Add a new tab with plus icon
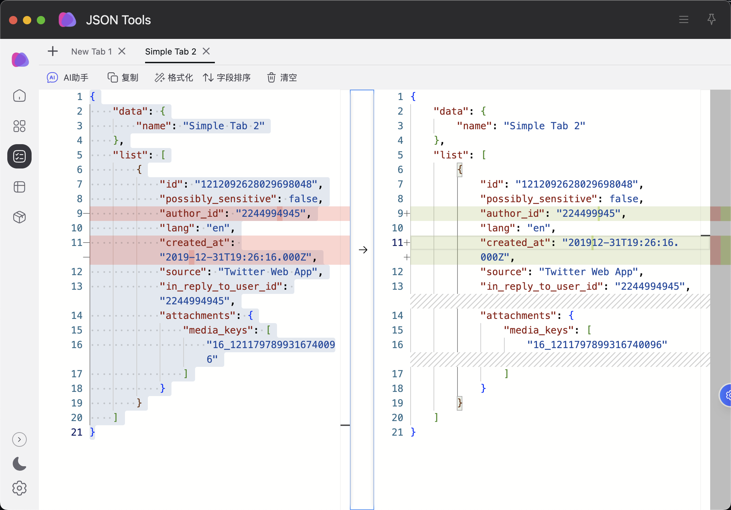 point(53,51)
